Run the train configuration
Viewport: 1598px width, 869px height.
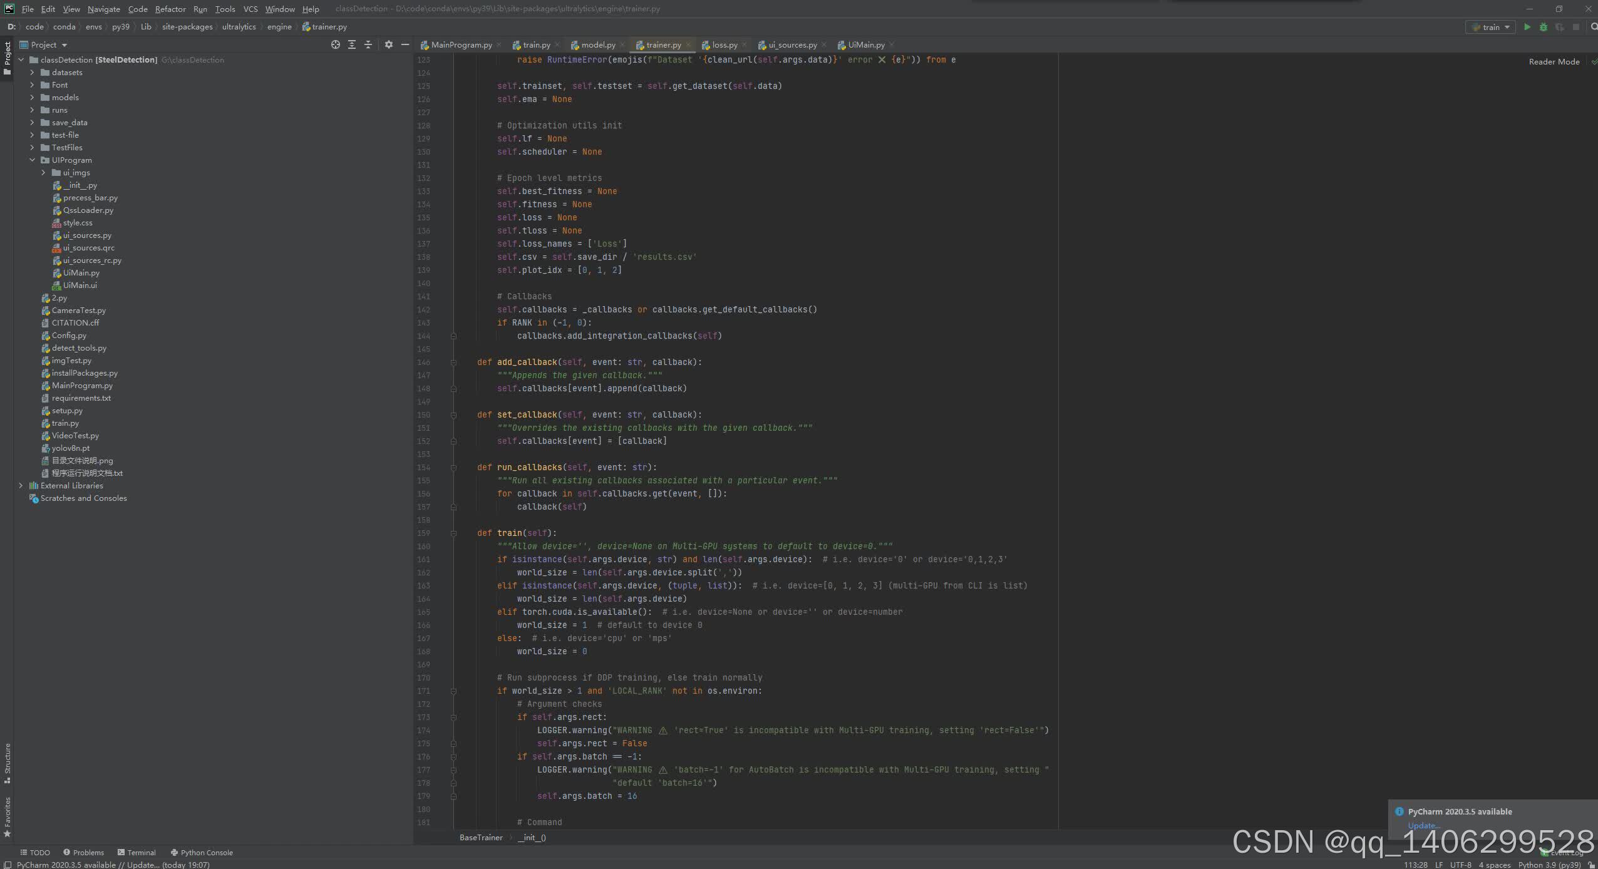click(x=1527, y=27)
